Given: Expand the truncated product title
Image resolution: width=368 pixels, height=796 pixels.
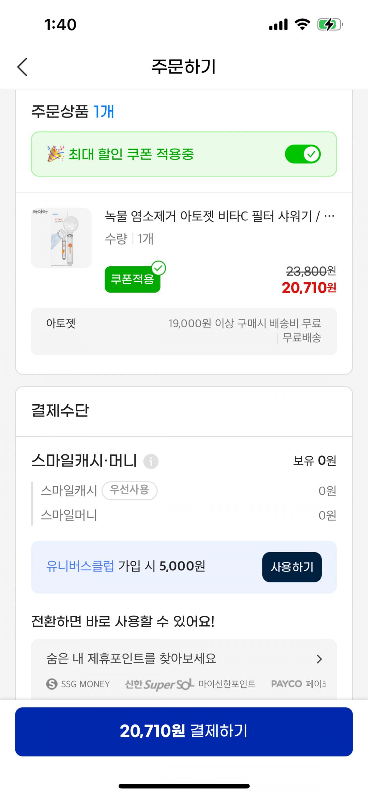Looking at the screenshot, I should (x=219, y=216).
